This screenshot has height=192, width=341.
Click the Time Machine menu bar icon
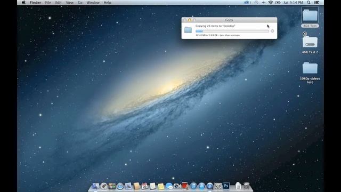click(256, 3)
